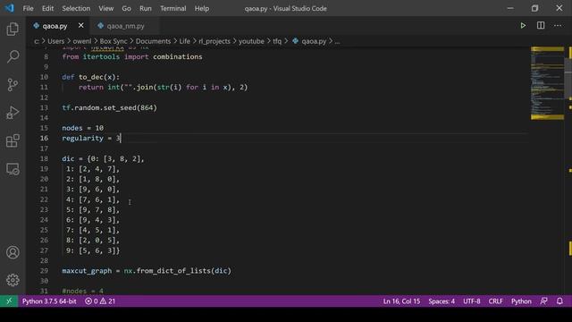Expand Documents breadcrumb segment
This screenshot has height=322, width=572.
[153, 41]
